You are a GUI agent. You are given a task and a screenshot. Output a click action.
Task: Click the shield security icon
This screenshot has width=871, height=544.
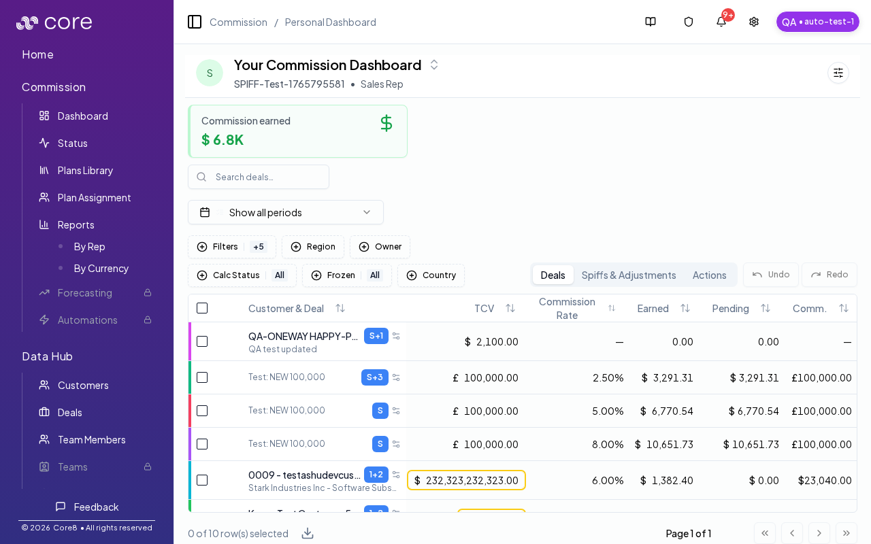pyautogui.click(x=688, y=22)
